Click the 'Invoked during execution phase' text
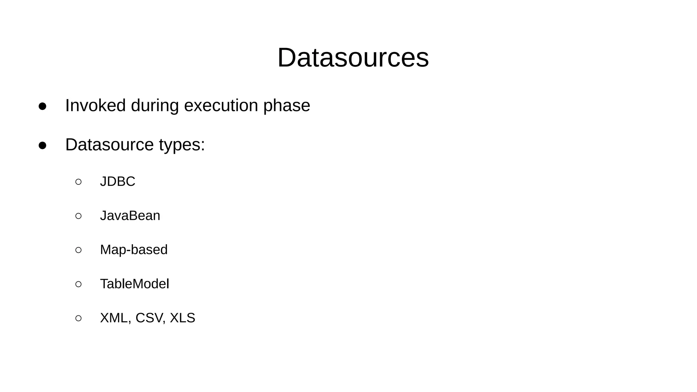697x392 pixels. point(188,105)
